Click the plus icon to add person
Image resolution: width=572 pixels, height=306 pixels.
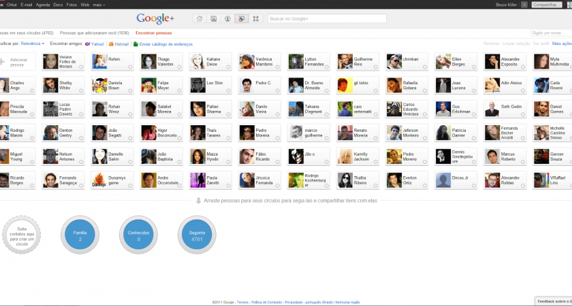pyautogui.click(x=2, y=62)
